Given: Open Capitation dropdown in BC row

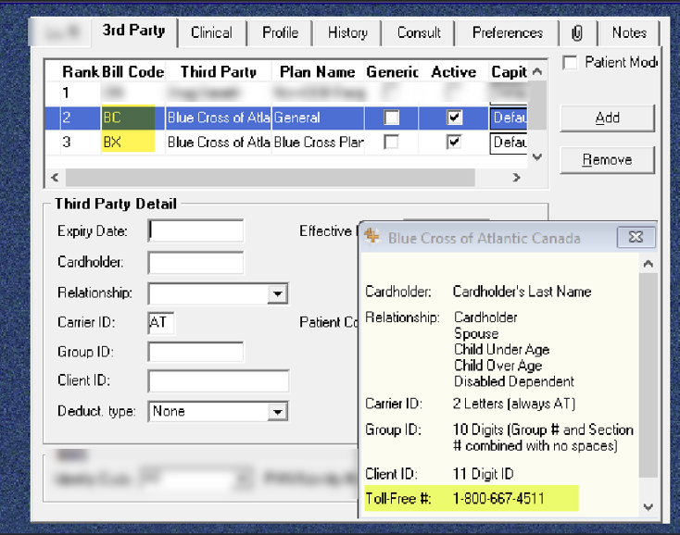Looking at the screenshot, I should [x=509, y=118].
